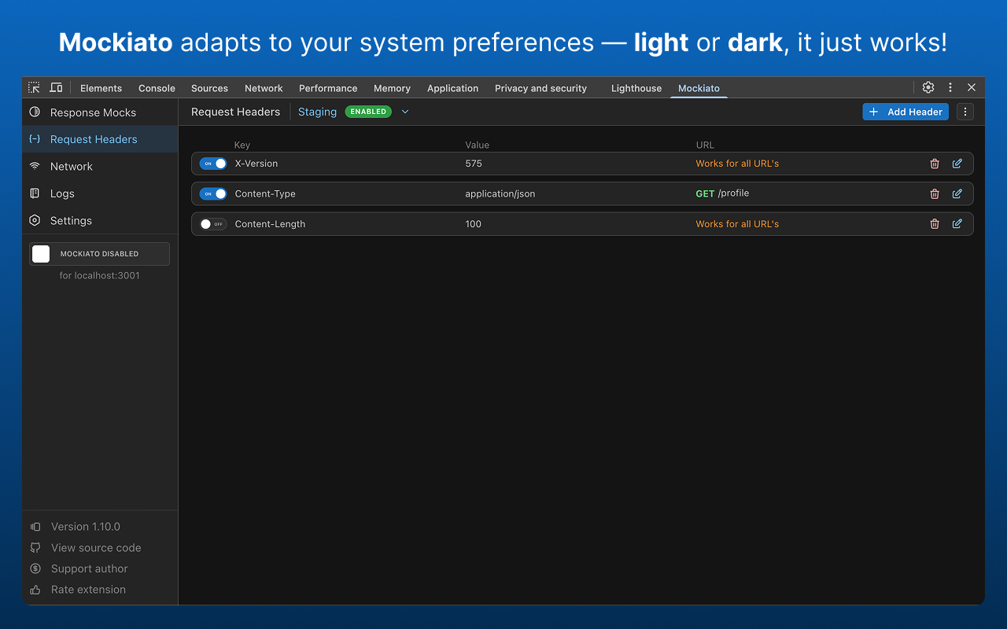Expand the Staging profile dropdown chevron
Viewport: 1007px width, 629px height.
tap(405, 112)
